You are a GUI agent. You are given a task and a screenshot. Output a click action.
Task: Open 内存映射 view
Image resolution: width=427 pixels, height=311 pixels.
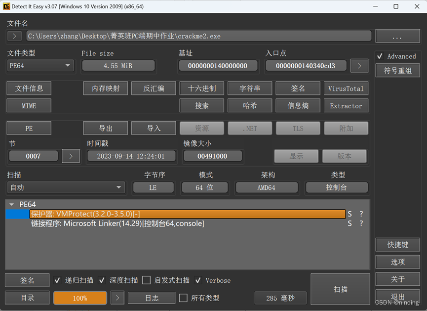(x=106, y=88)
